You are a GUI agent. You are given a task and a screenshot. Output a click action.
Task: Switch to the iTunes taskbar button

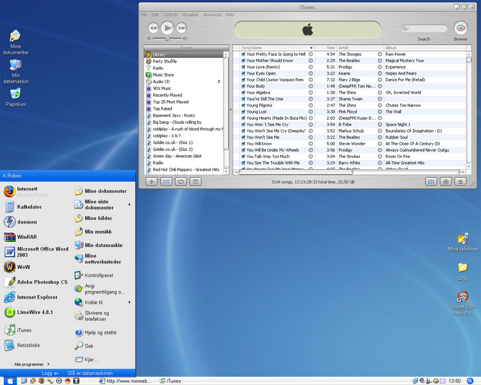[171, 381]
